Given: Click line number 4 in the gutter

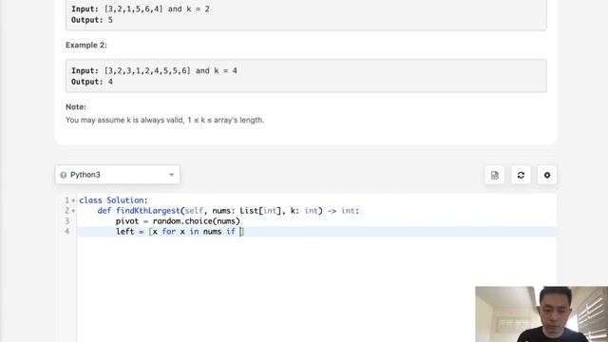Looking at the screenshot, I should [67, 232].
